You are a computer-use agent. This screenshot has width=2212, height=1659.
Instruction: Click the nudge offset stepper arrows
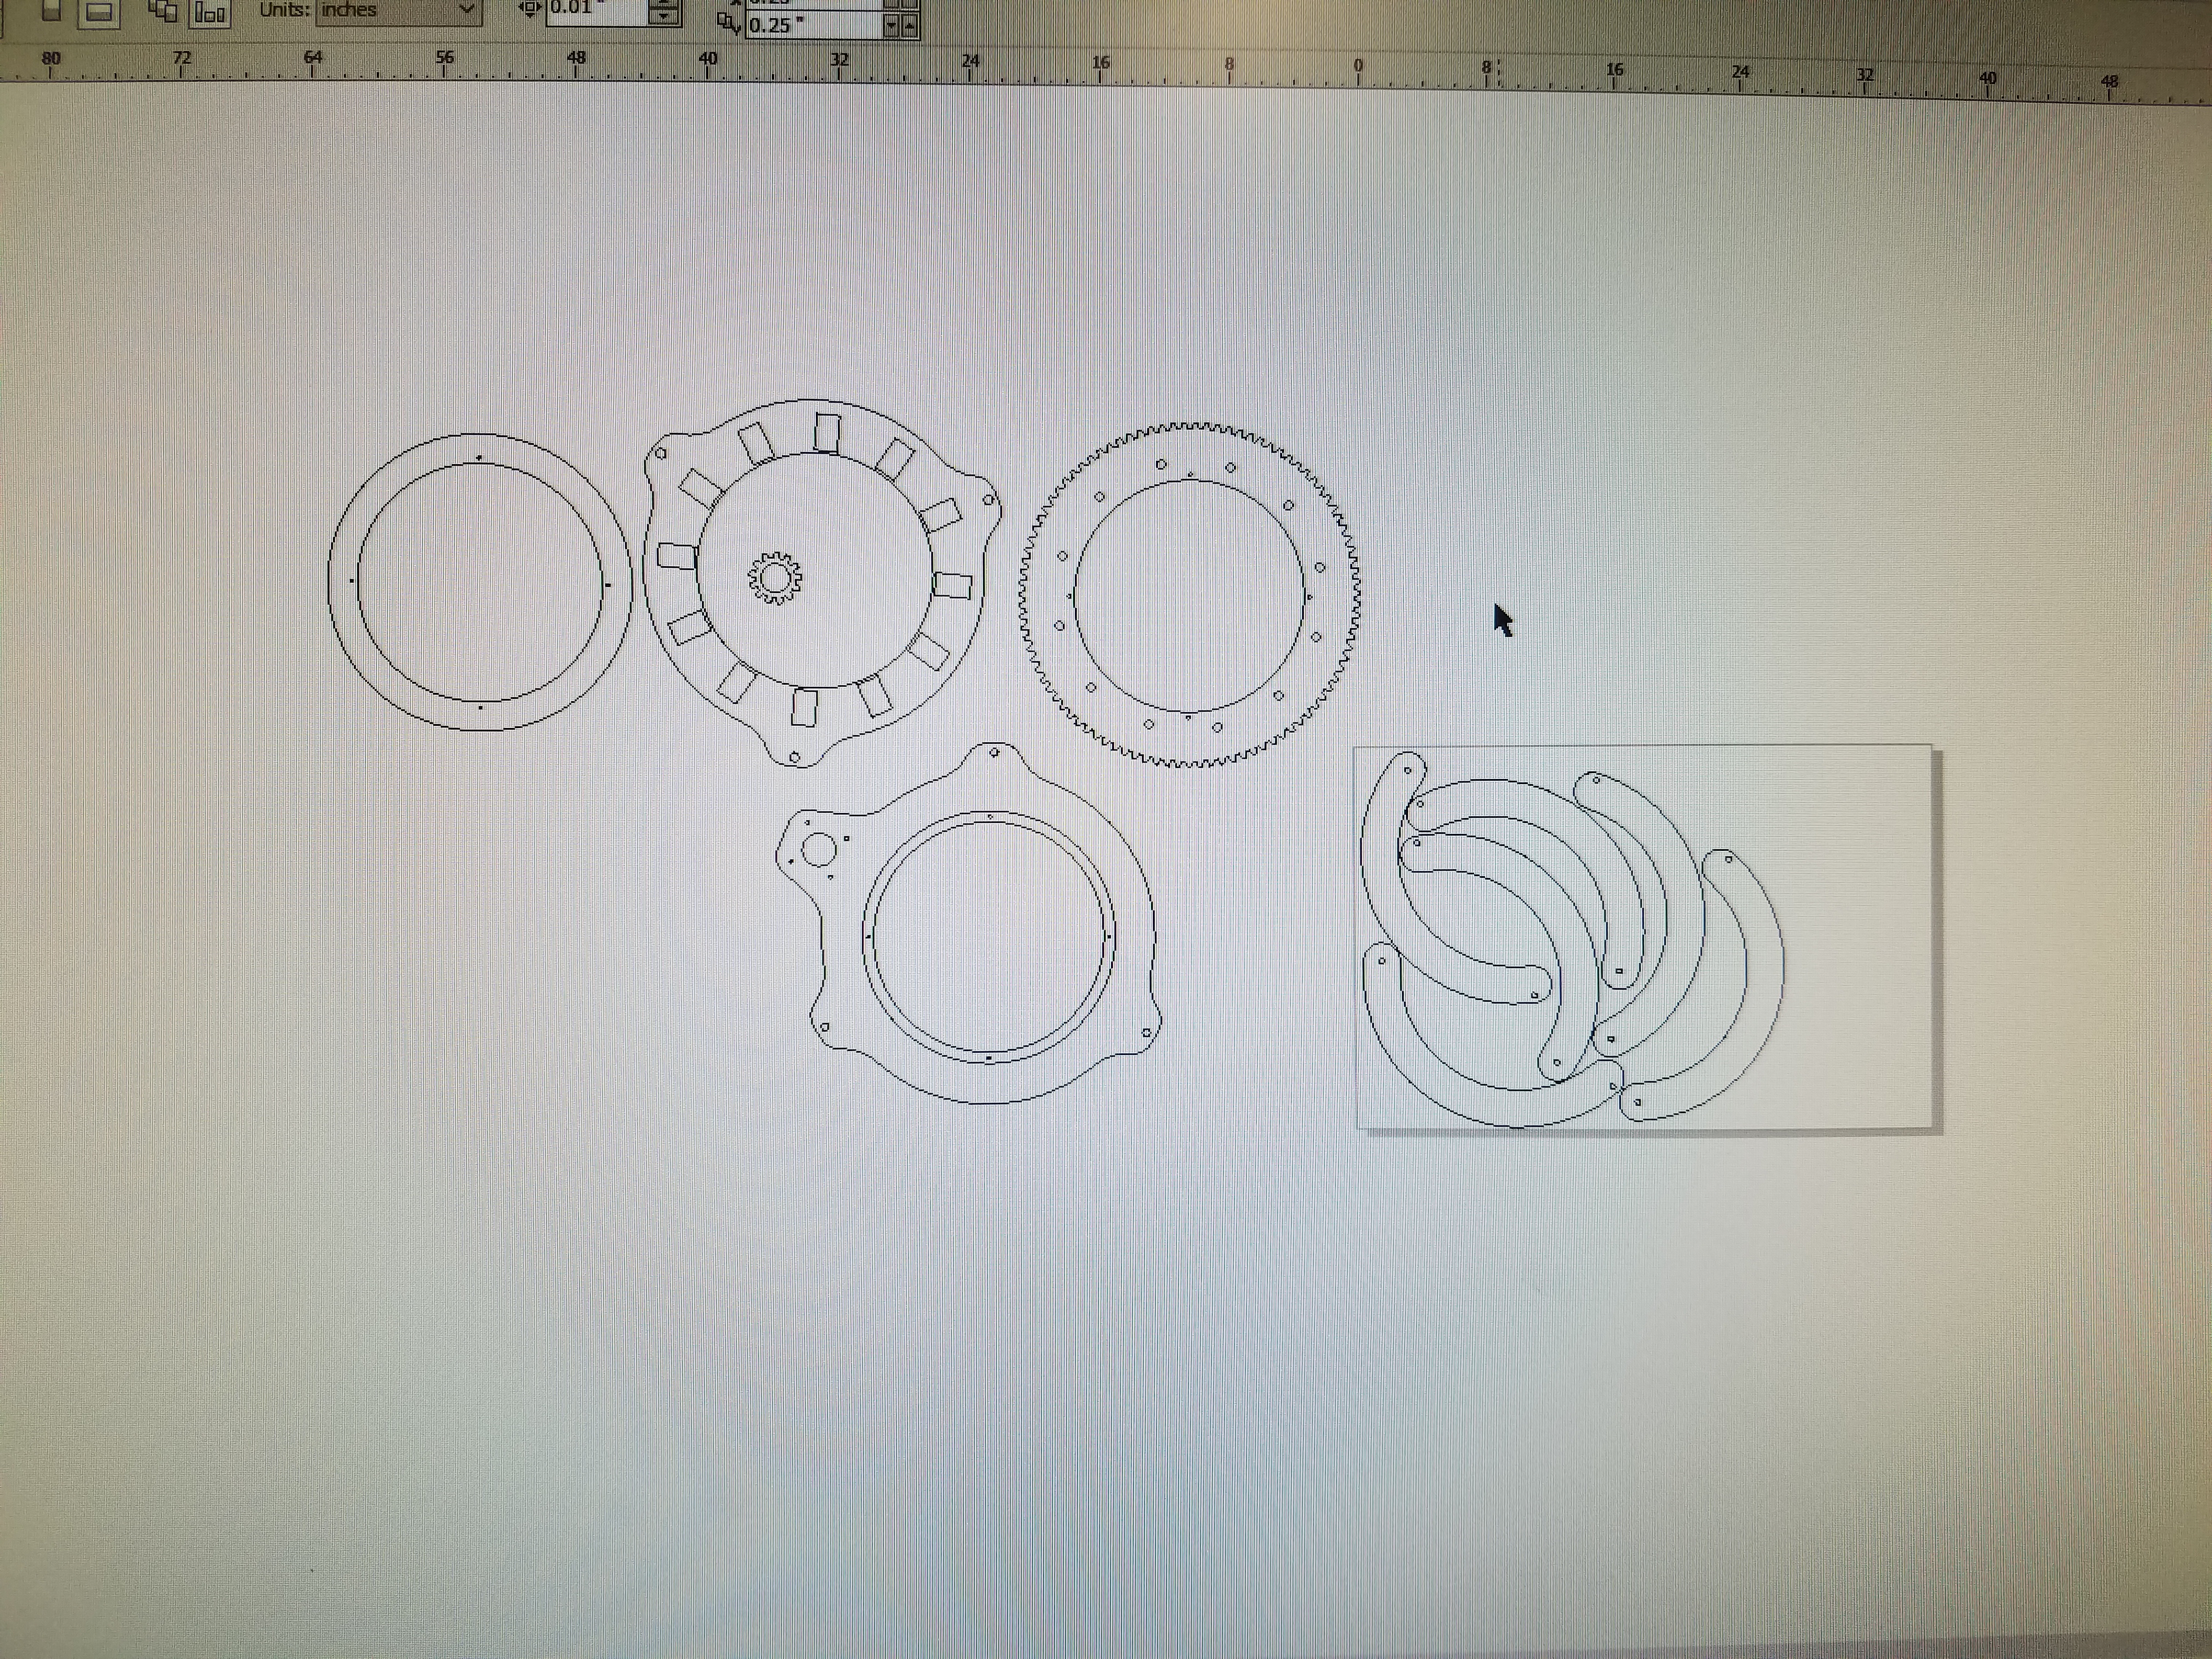pyautogui.click(x=664, y=12)
